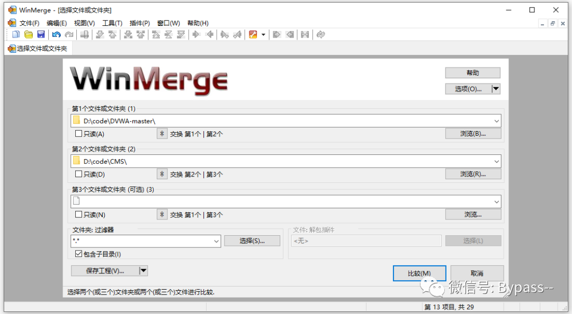This screenshot has height=314, width=572.
Task: Click the Next Conflict toolbar icon
Action: (128, 34)
